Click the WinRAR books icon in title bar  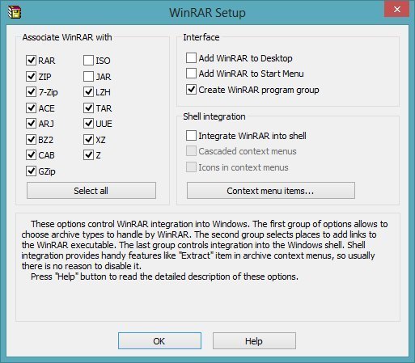(15, 12)
